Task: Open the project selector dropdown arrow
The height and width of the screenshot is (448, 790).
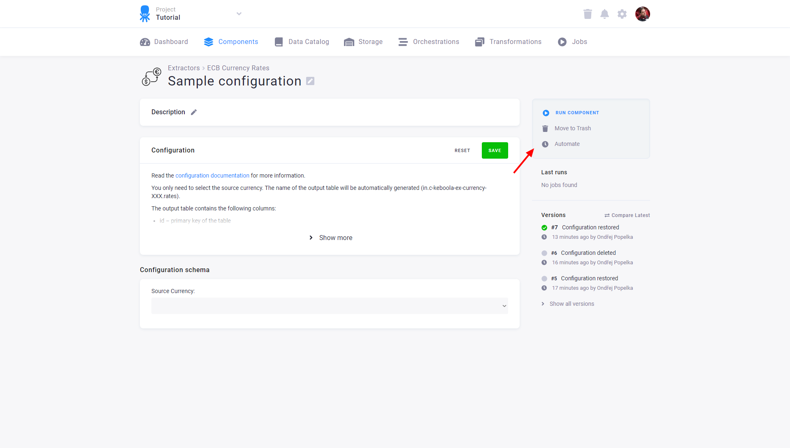Action: click(239, 14)
